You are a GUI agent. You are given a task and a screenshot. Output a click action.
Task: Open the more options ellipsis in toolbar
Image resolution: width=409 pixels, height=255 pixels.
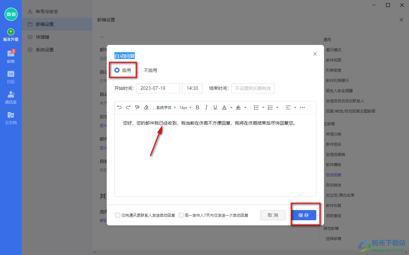coord(302,107)
